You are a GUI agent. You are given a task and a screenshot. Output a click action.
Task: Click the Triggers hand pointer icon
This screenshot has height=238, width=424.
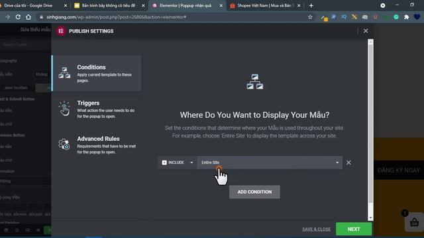pyautogui.click(x=64, y=108)
